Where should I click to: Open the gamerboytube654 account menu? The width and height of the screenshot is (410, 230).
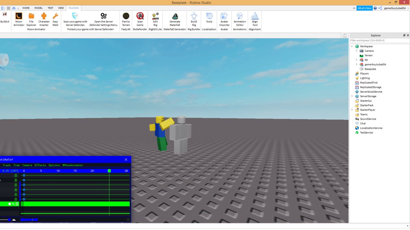point(396,8)
